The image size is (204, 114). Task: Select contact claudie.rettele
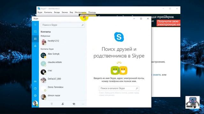(63, 64)
